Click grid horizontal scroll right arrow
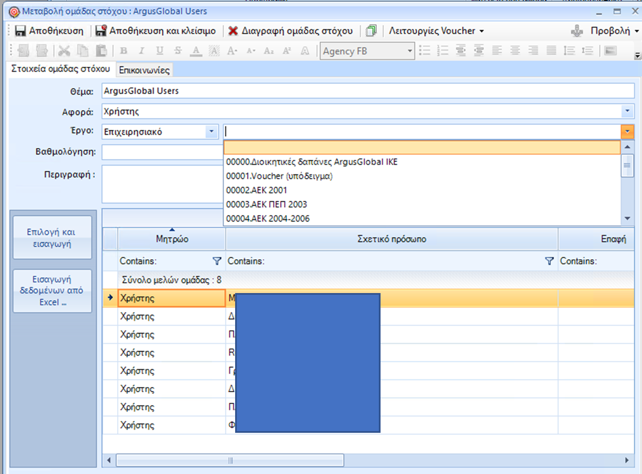Image resolution: width=642 pixels, height=474 pixels. (627, 460)
